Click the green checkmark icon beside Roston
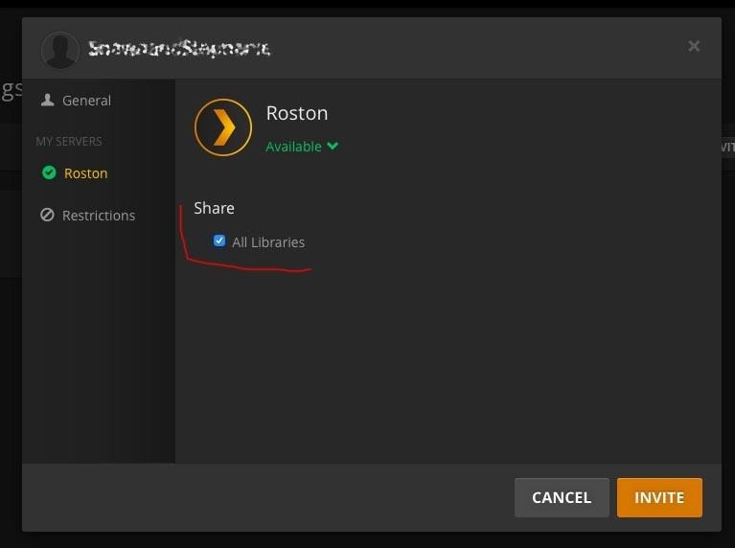This screenshot has height=548, width=735. (49, 173)
